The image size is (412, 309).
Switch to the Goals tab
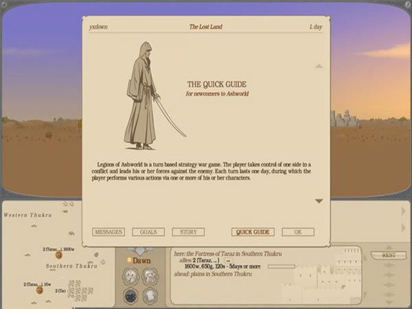pos(148,232)
